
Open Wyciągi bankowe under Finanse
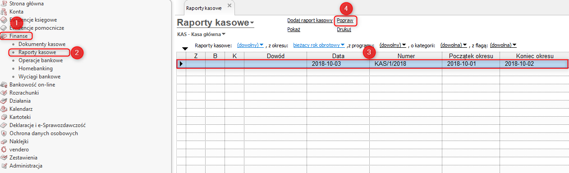click(40, 77)
